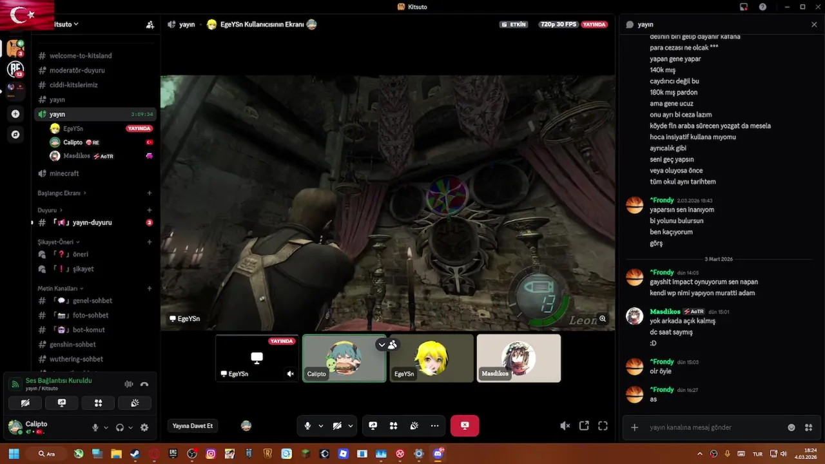Open the RE server with 13 badge
Screen dimensions: 825x464
click(x=15, y=69)
